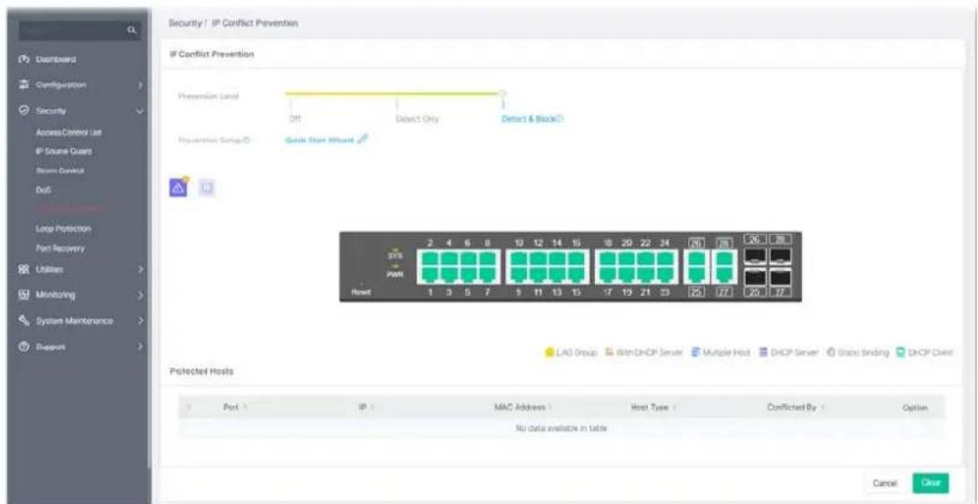Select port 9 on the switch panel

(519, 274)
